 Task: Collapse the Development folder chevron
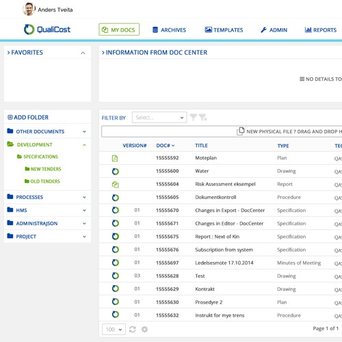pos(84,145)
